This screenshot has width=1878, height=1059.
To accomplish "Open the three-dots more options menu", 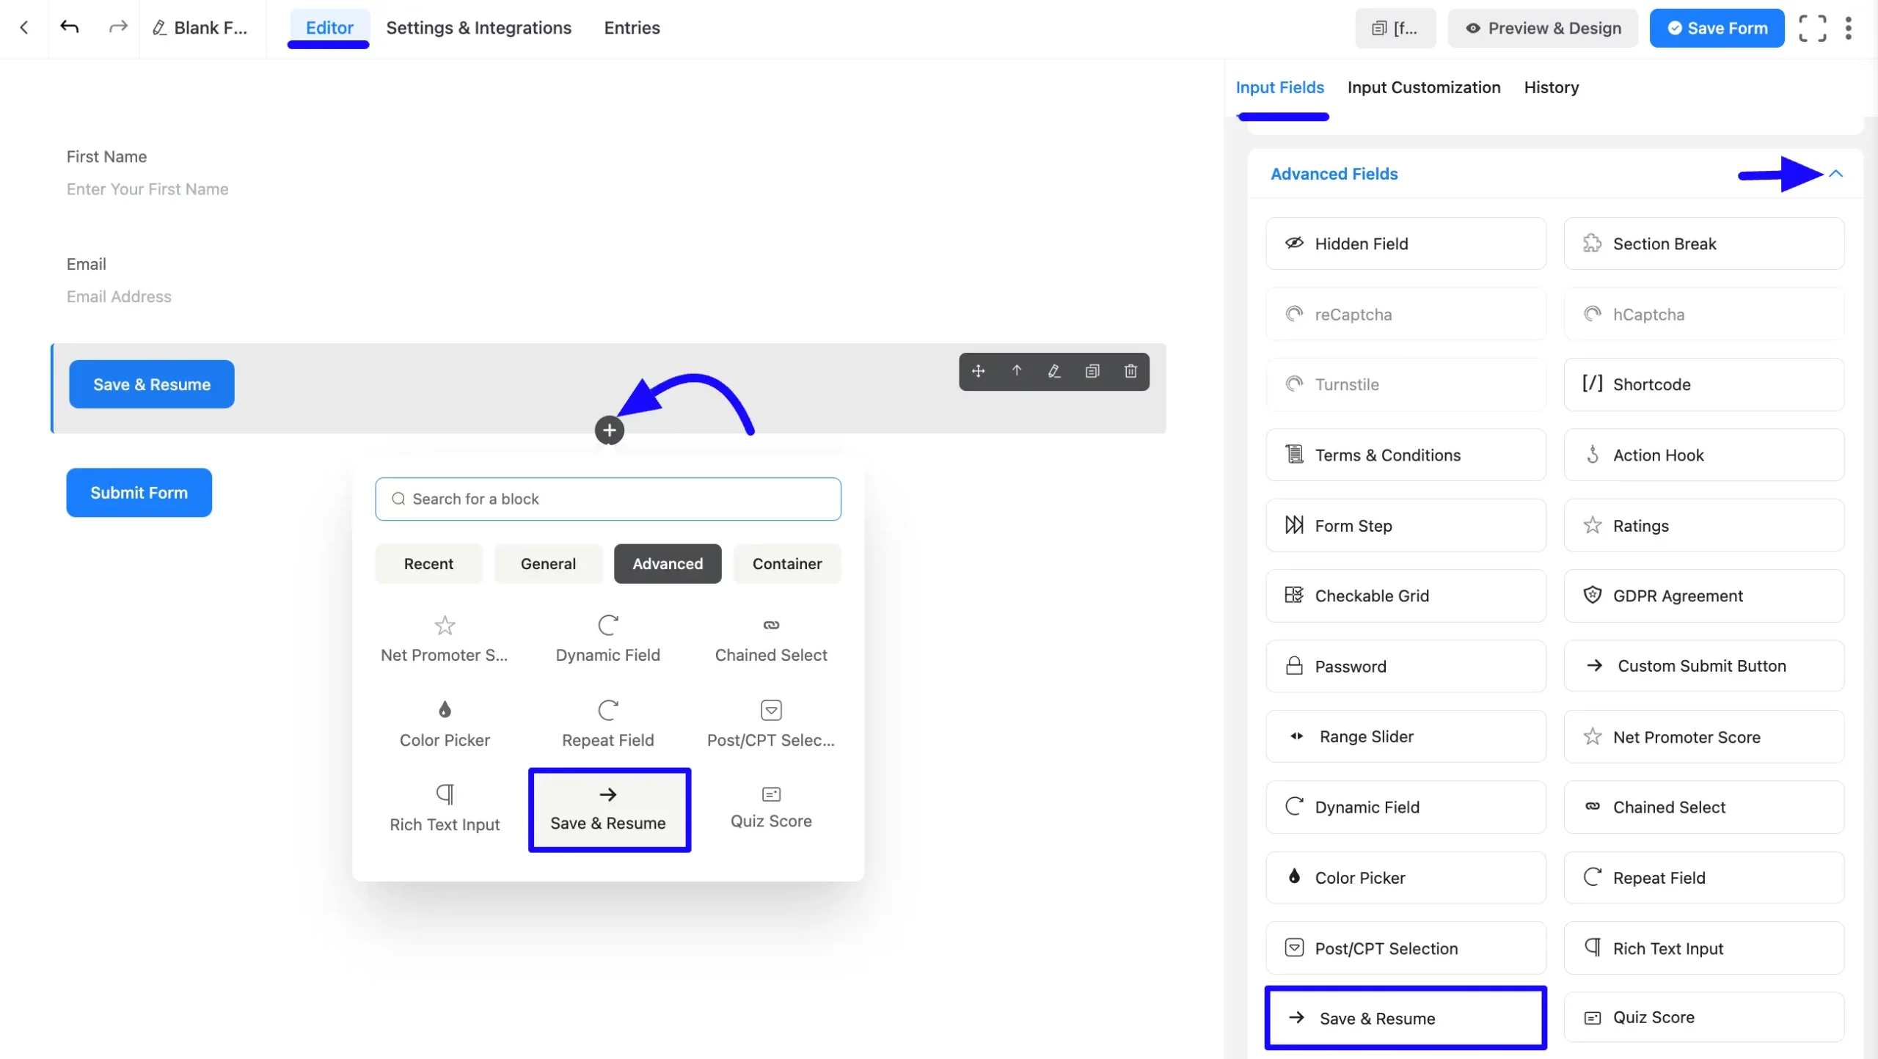I will [x=1848, y=29].
